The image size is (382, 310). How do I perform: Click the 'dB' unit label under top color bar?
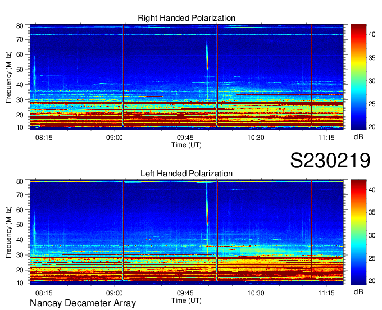pyautogui.click(x=358, y=137)
